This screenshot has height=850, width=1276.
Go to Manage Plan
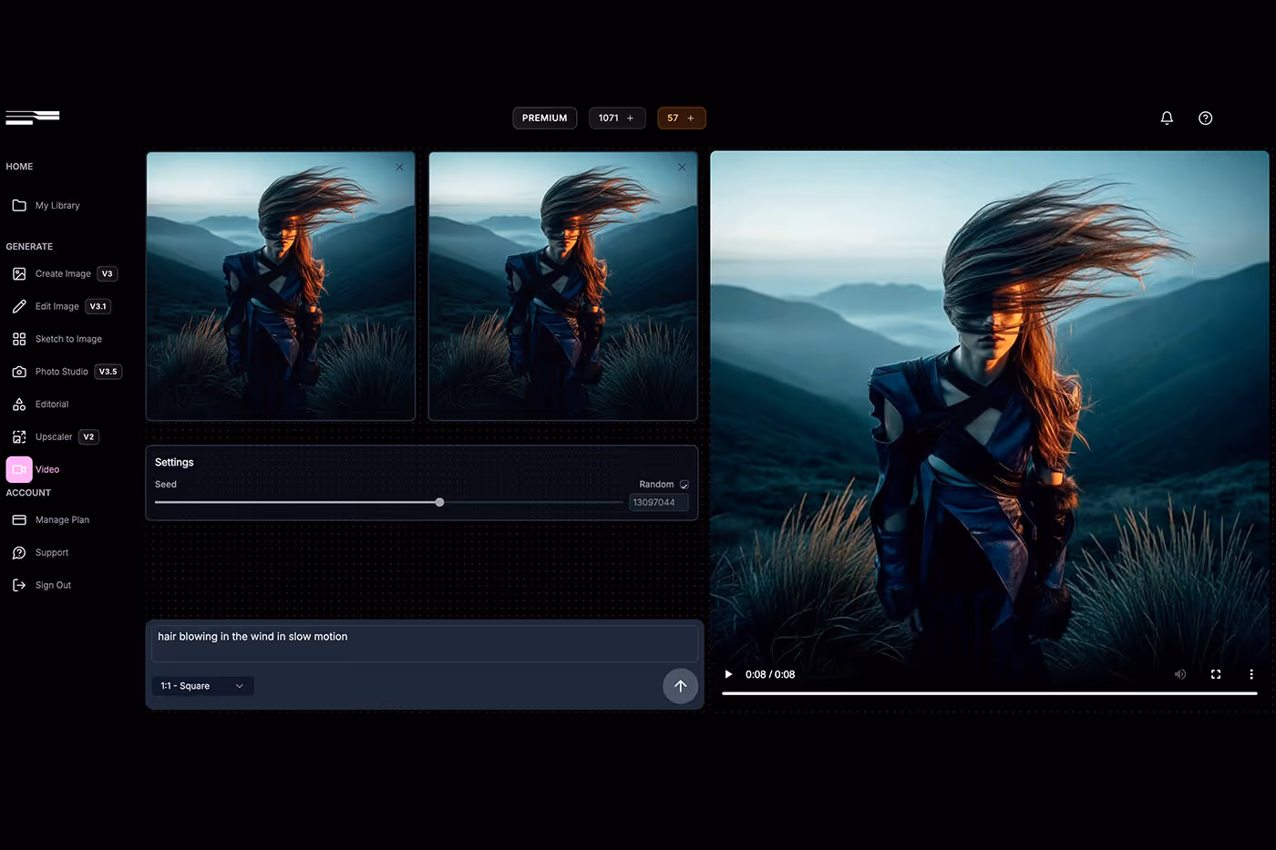point(62,519)
